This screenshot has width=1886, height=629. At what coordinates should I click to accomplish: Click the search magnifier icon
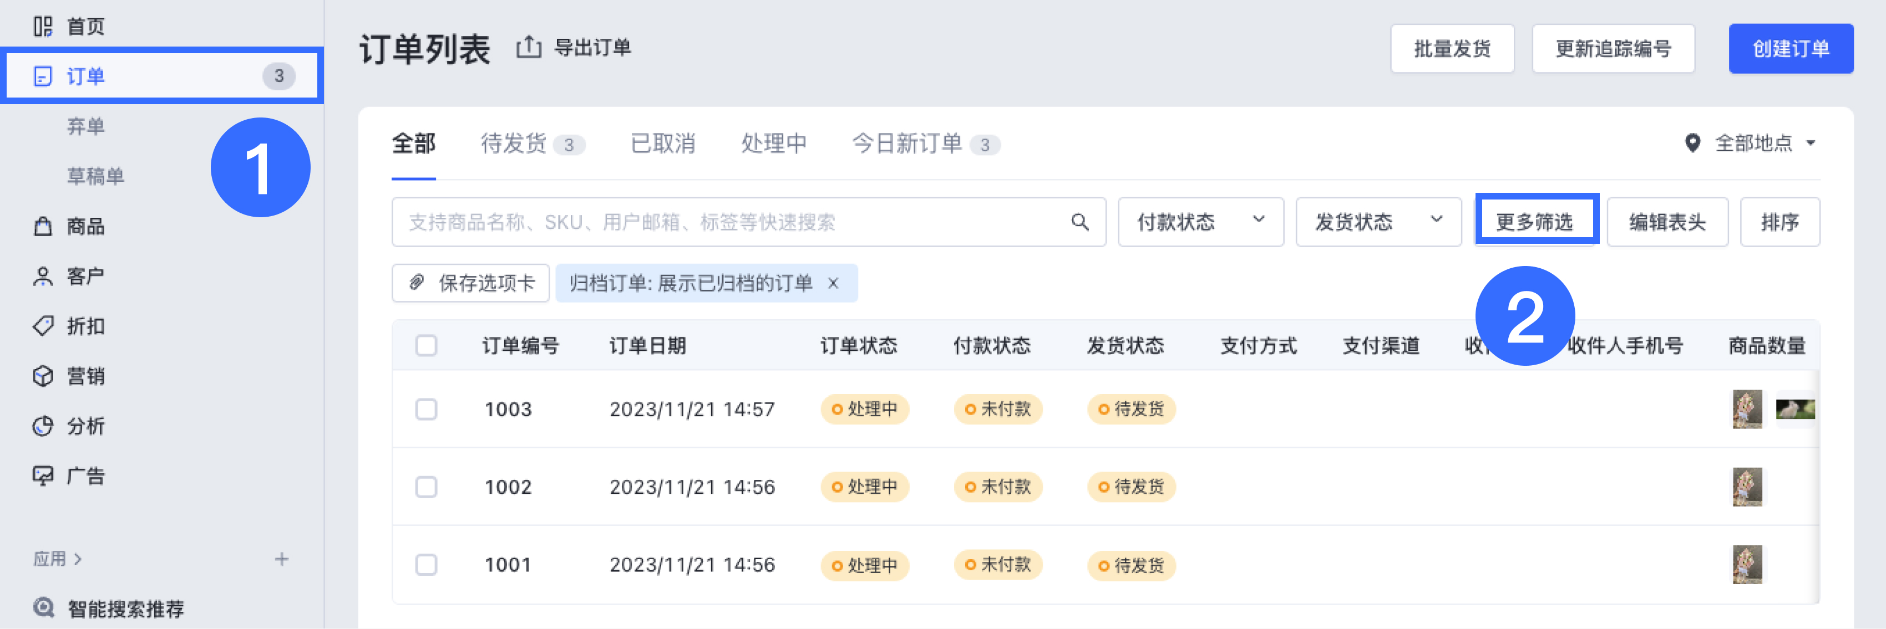tap(1079, 222)
